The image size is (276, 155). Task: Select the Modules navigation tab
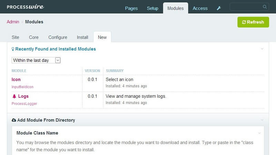176,8
